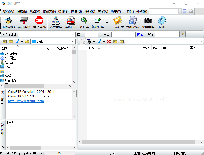Open the http://www.ftp001.com link

point(26,101)
